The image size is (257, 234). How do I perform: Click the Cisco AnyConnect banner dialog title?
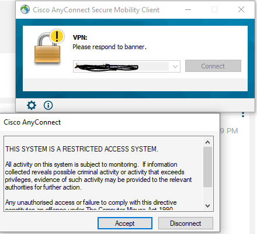(x=32, y=122)
